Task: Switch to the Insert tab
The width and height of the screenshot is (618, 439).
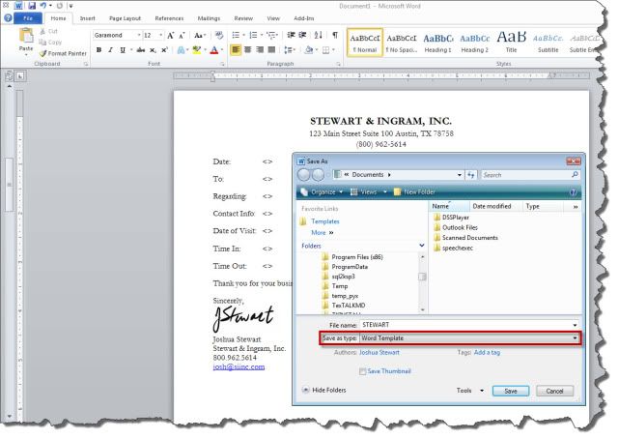Action: pyautogui.click(x=87, y=18)
